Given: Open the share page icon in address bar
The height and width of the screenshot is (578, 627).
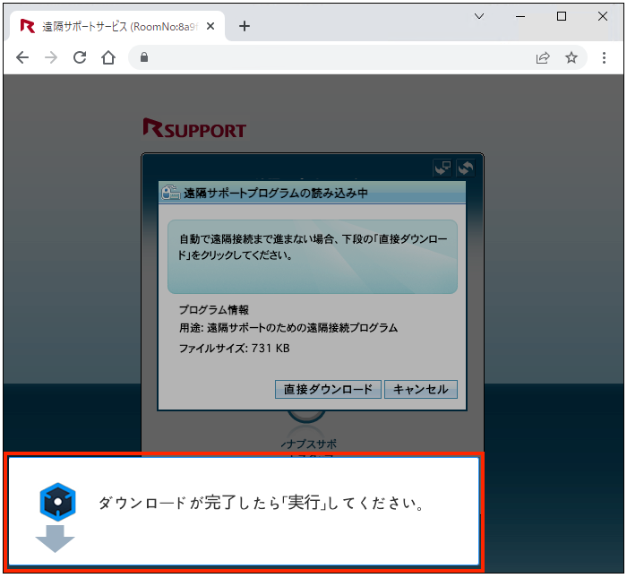Looking at the screenshot, I should [x=543, y=57].
